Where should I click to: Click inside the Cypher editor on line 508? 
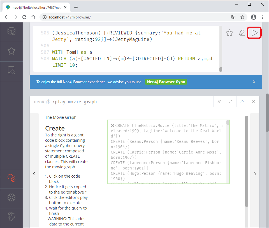coord(132,62)
